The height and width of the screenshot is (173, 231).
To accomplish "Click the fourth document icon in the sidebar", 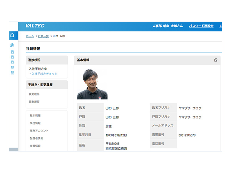I will click(x=12, y=67).
